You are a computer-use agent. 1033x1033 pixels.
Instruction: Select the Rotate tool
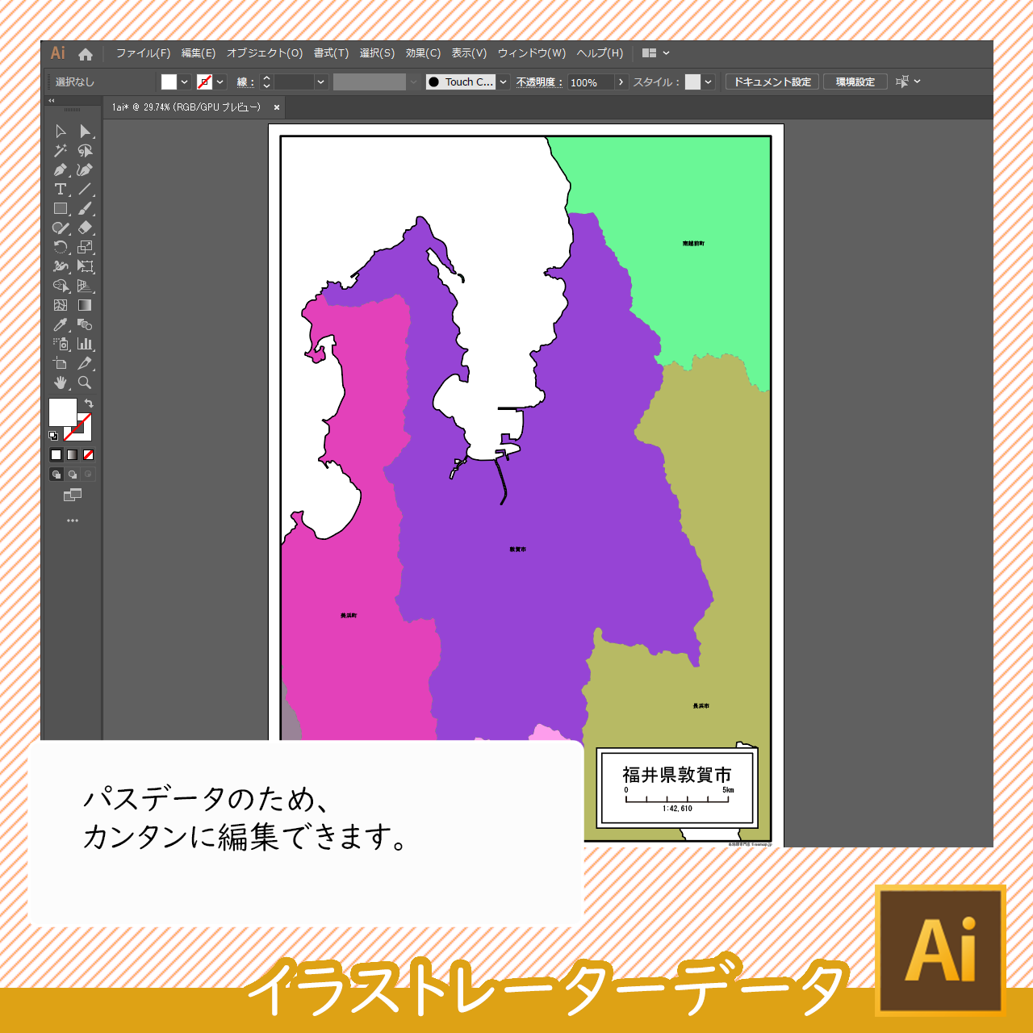coord(61,248)
